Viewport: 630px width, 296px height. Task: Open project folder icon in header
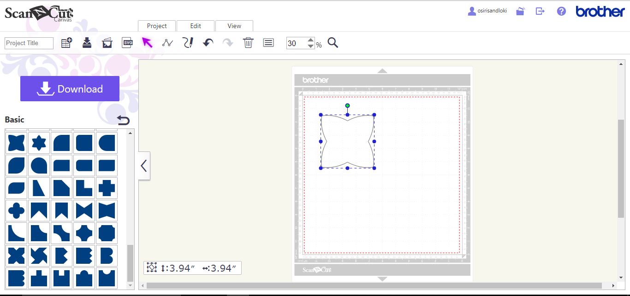[x=520, y=11]
